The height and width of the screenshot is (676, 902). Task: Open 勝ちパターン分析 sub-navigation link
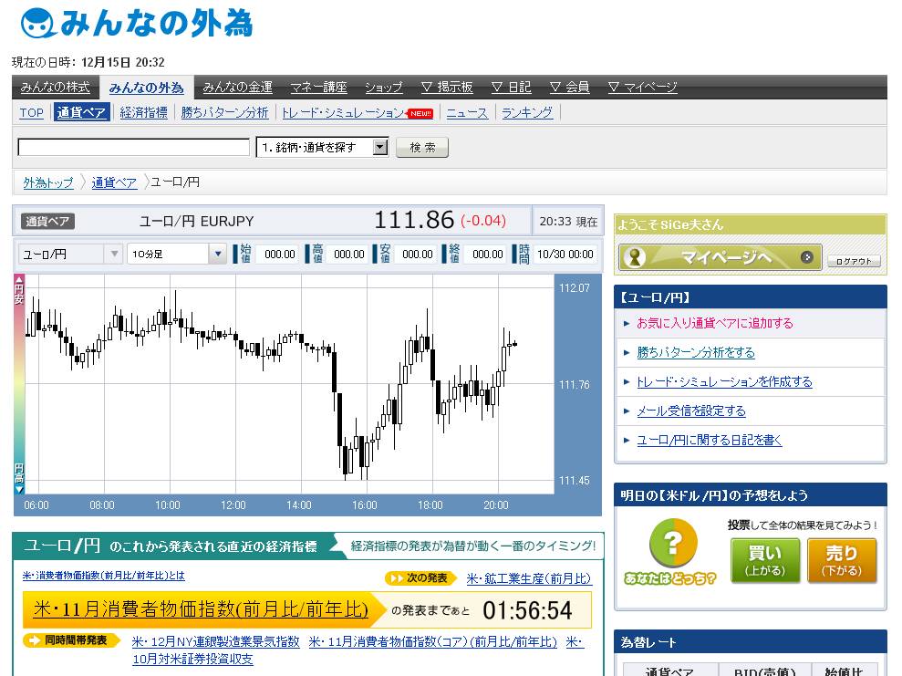point(225,112)
